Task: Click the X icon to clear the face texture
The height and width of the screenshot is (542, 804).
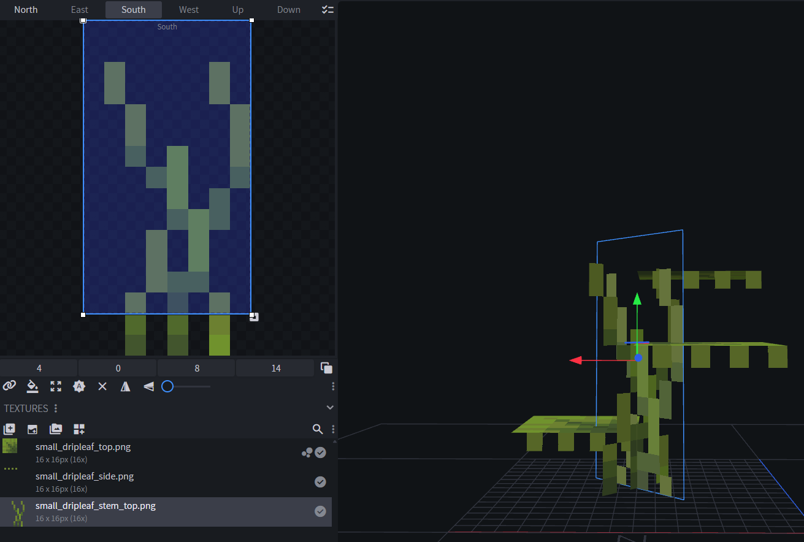Action: (x=102, y=386)
